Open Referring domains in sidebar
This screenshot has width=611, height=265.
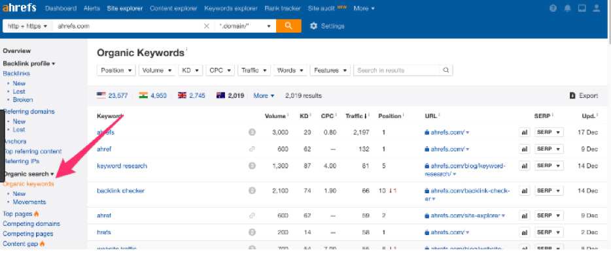[x=29, y=112]
